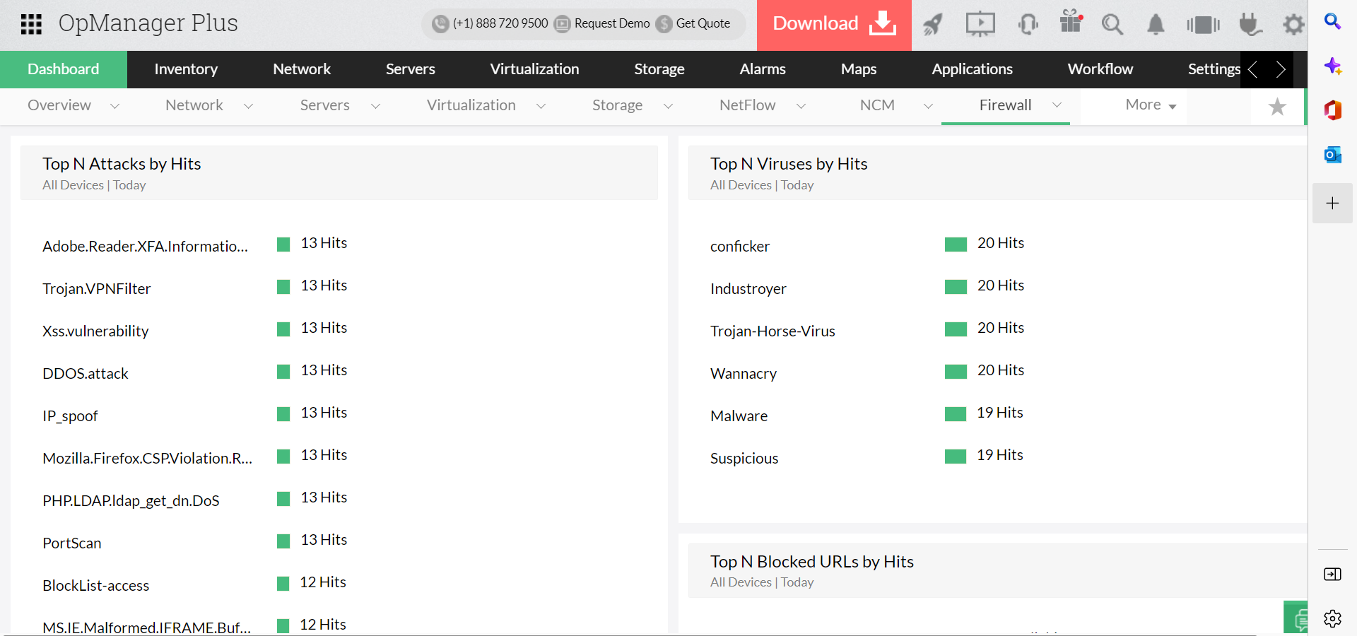Toggle the browser sidebar collapse icon
Image resolution: width=1357 pixels, height=636 pixels.
point(1333,575)
